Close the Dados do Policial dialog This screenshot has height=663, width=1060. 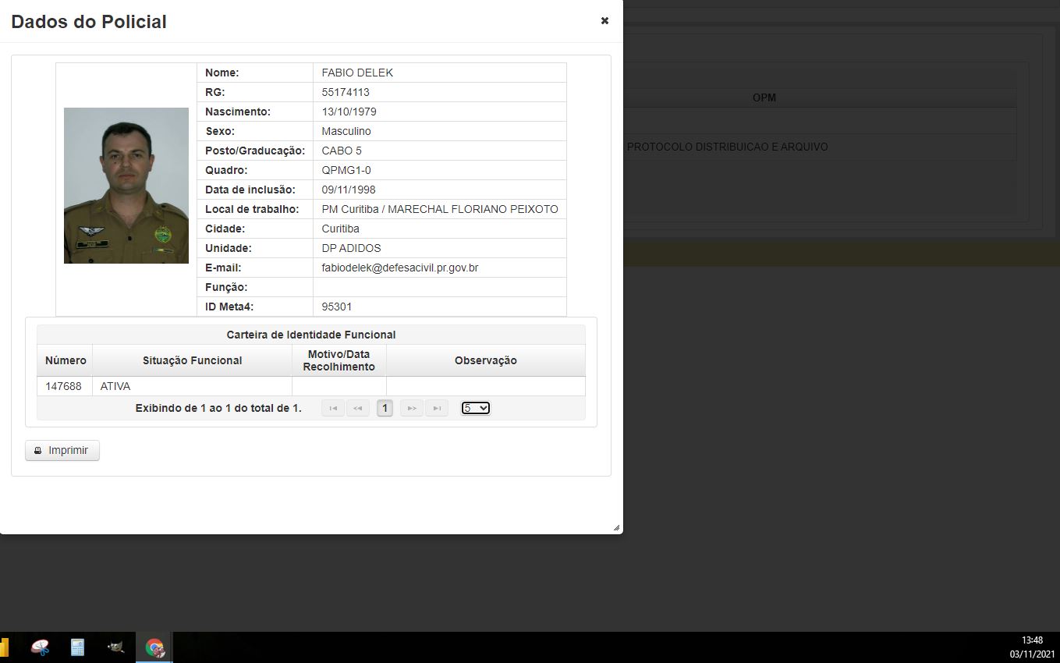tap(604, 21)
